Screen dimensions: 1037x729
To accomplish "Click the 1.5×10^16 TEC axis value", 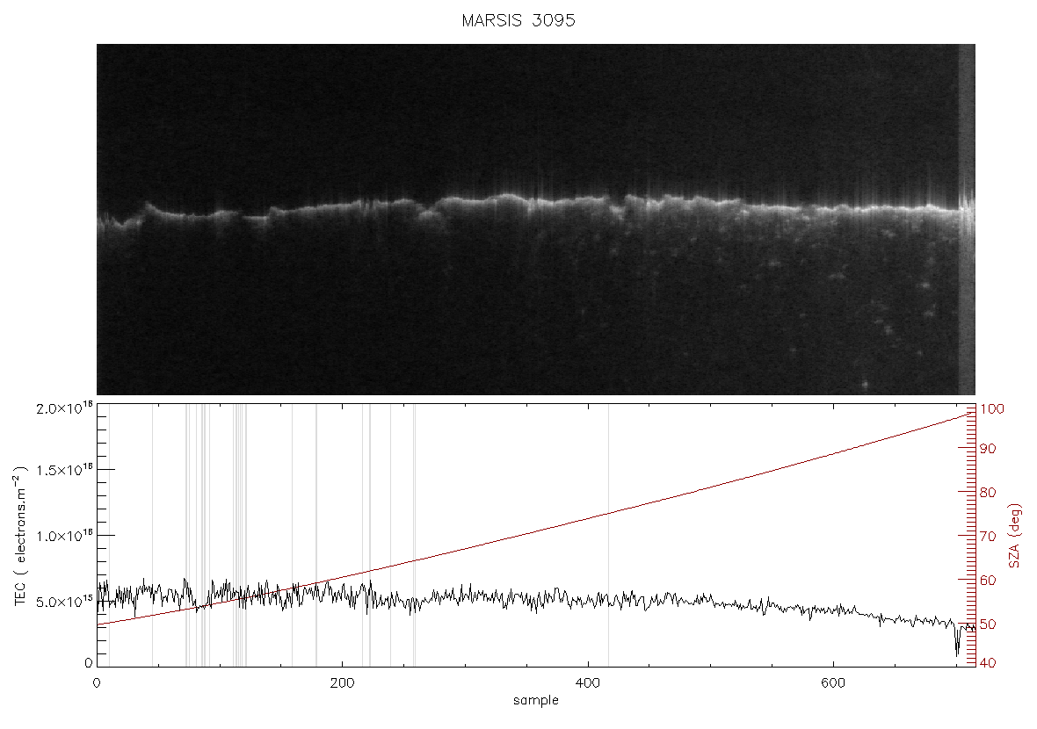I will [x=64, y=470].
